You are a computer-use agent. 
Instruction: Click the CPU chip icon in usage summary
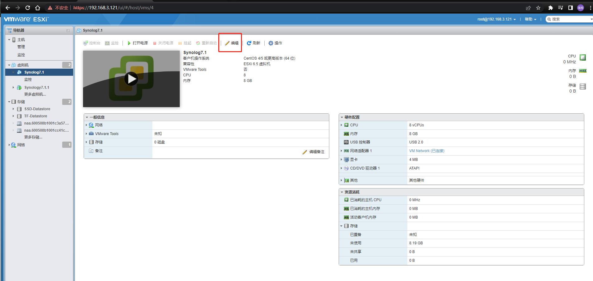[583, 57]
